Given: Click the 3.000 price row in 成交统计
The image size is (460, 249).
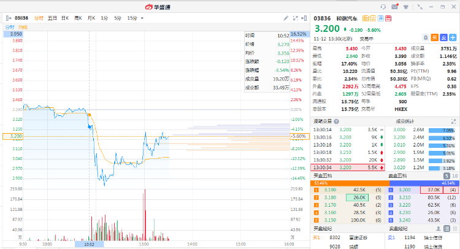Looking at the screenshot, I should tap(421, 129).
